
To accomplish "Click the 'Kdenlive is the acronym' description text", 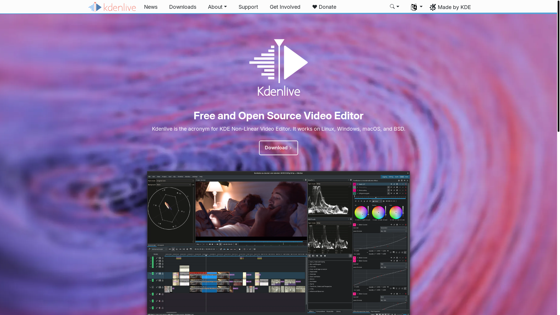I will (x=279, y=129).
